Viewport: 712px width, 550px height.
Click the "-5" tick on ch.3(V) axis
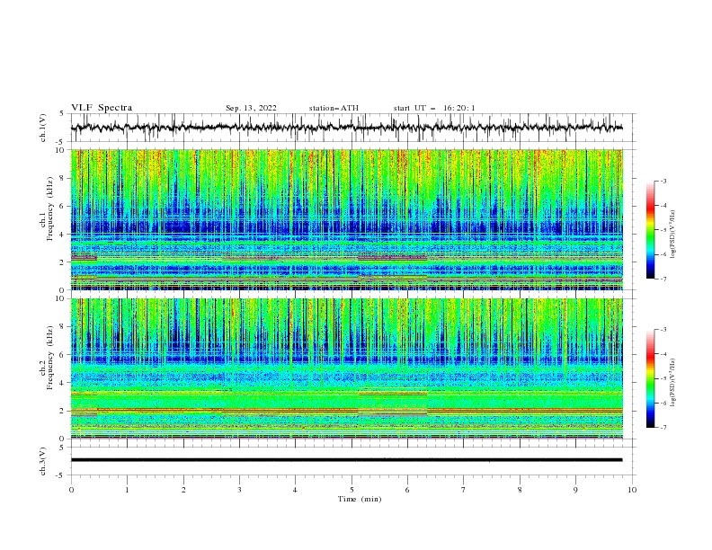pyautogui.click(x=61, y=475)
